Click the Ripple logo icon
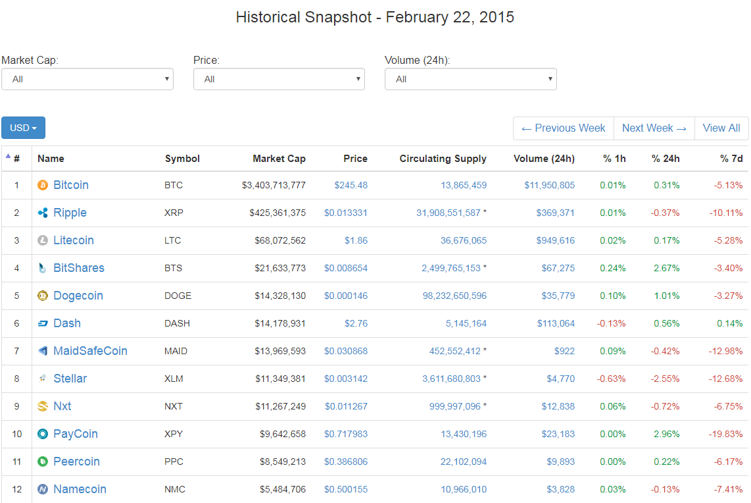Viewport: 751px width, 503px height. [43, 213]
